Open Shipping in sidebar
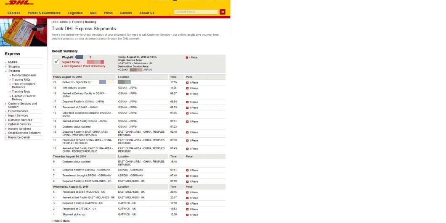 point(14,66)
